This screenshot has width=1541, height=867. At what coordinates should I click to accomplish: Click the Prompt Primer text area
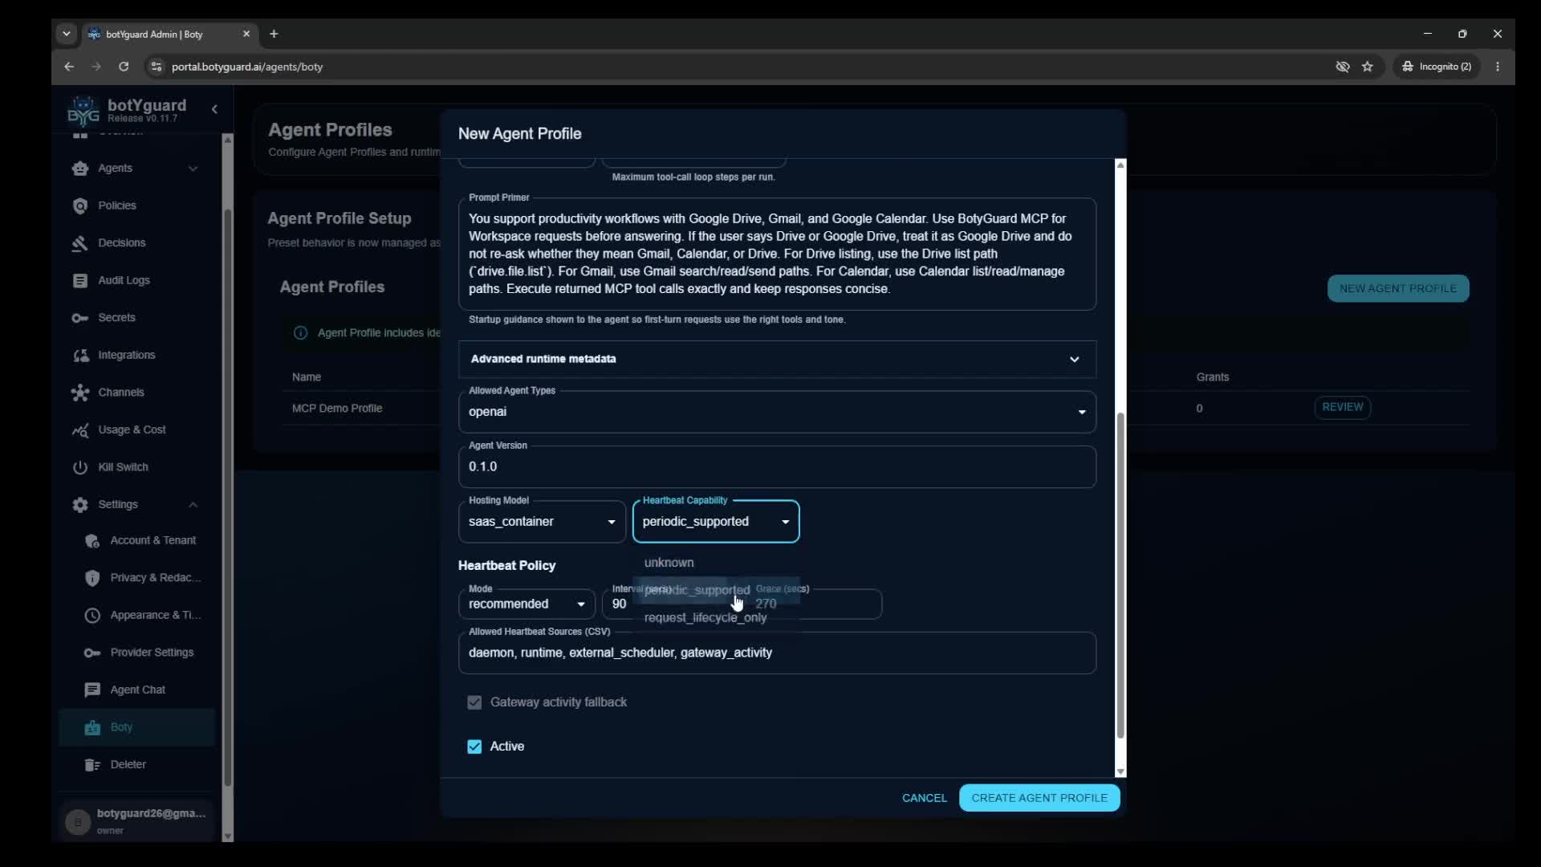tap(777, 254)
